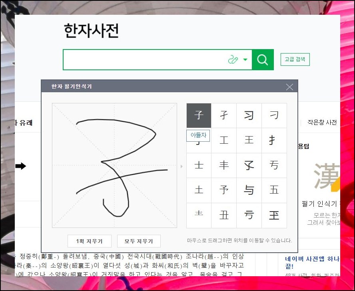
Task: Click the 마우스로 드래그하면 hint text
Action: [239, 241]
